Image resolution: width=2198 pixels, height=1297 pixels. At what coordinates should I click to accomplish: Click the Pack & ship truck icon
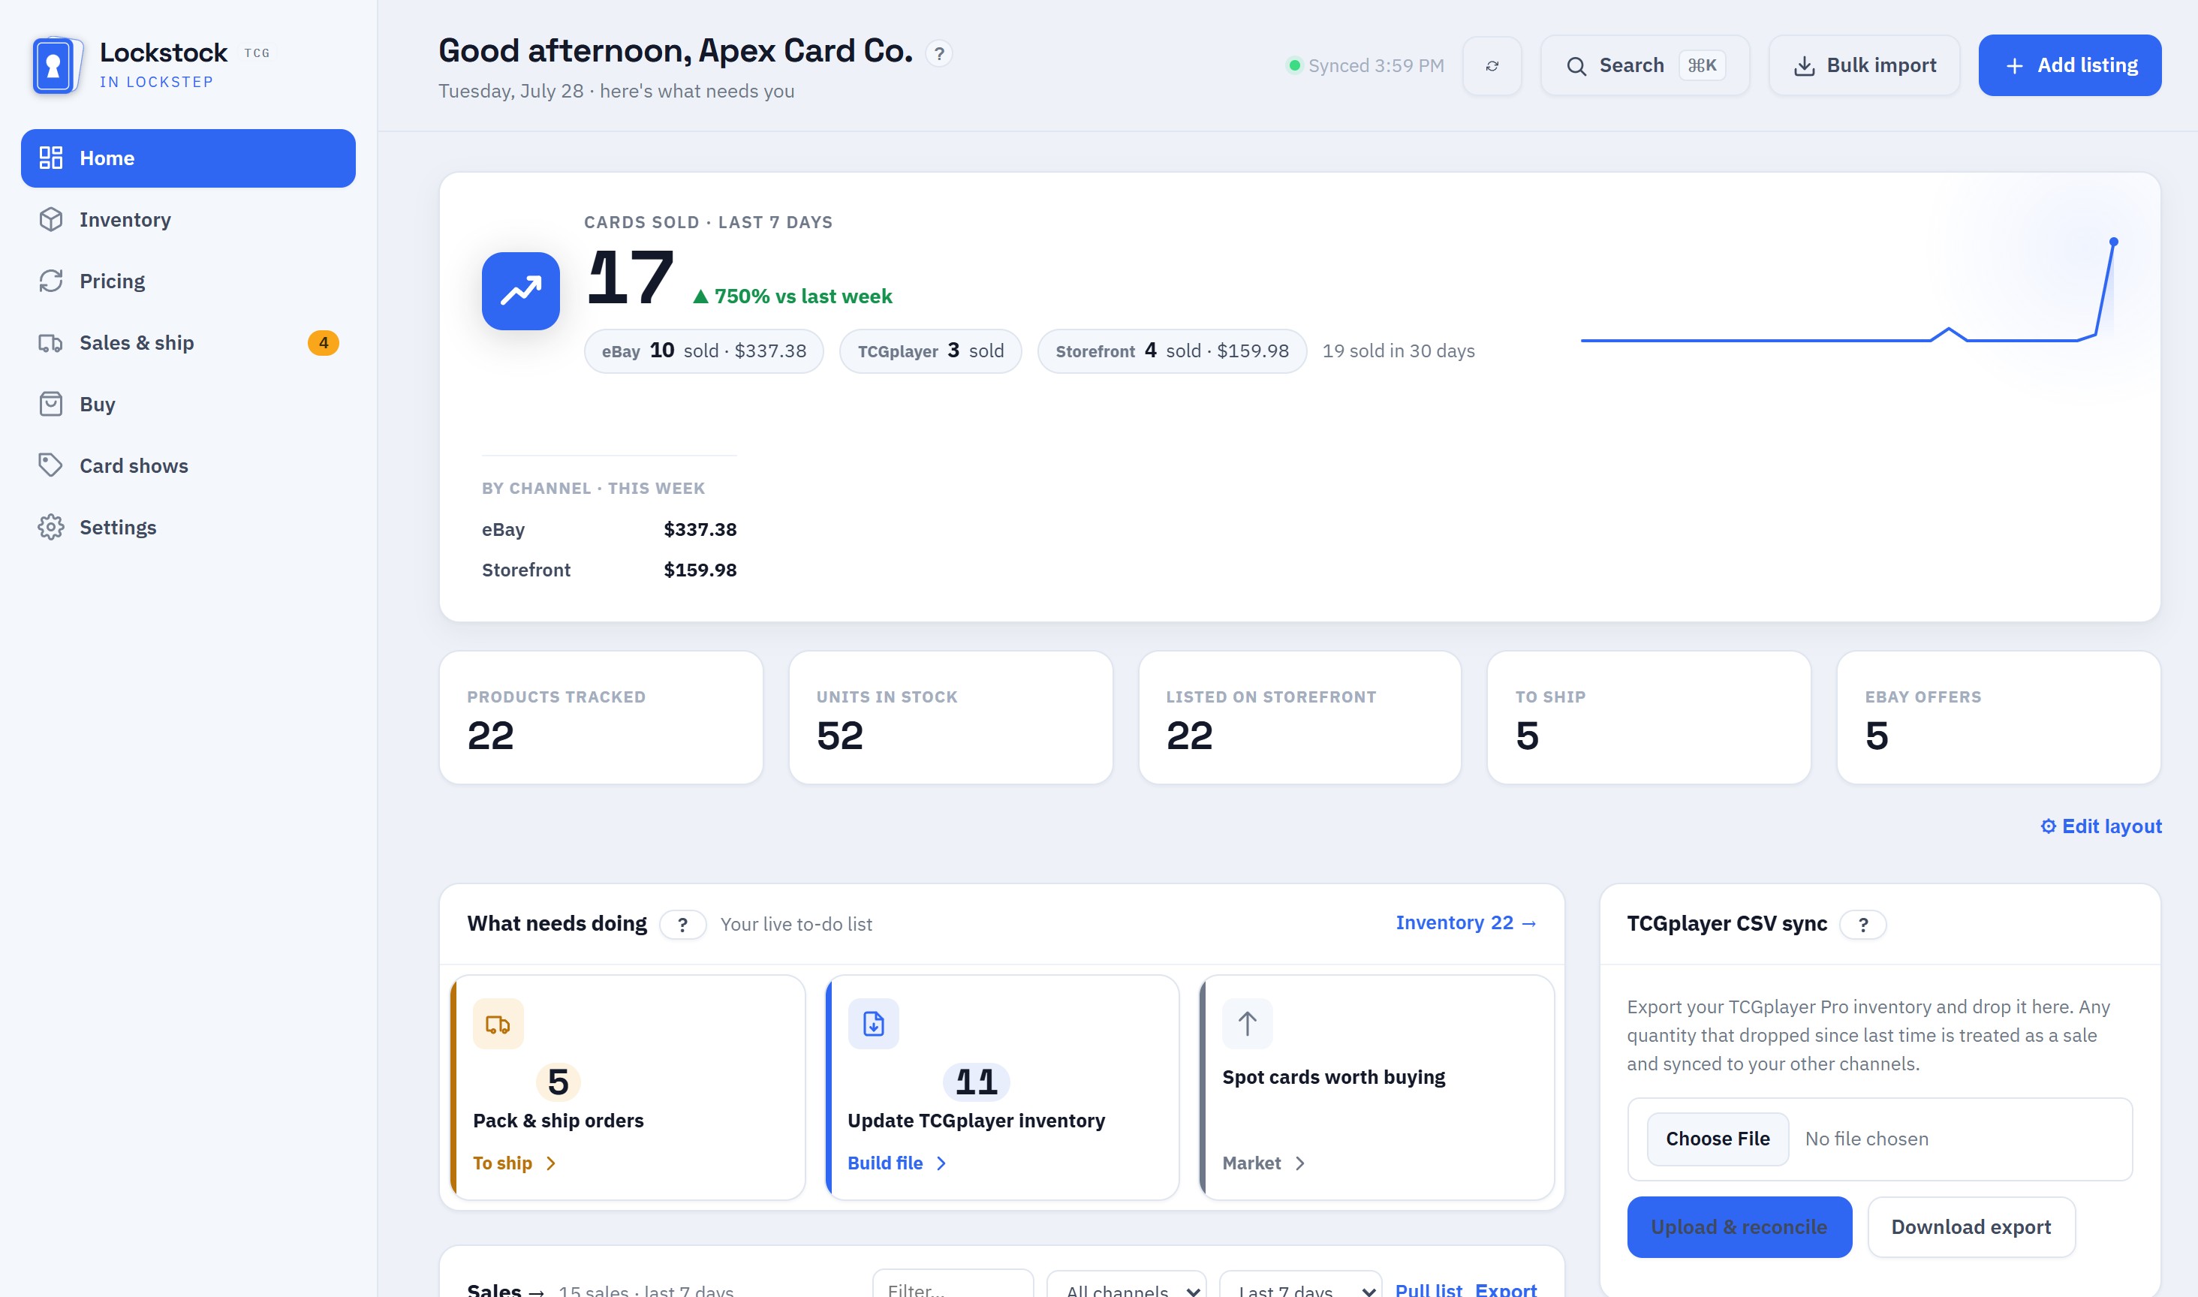[498, 1025]
